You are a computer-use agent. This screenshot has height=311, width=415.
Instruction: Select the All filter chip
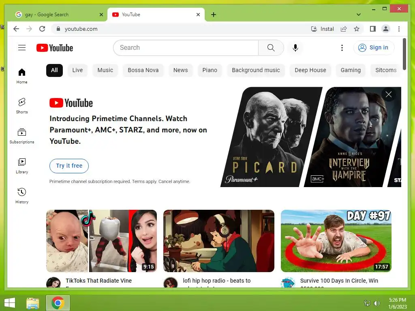54,70
